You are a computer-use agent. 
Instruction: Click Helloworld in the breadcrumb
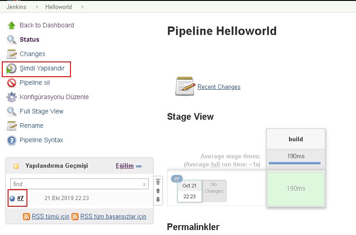pos(58,7)
